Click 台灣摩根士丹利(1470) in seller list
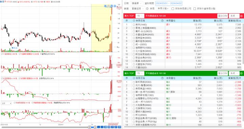 point(147,99)
